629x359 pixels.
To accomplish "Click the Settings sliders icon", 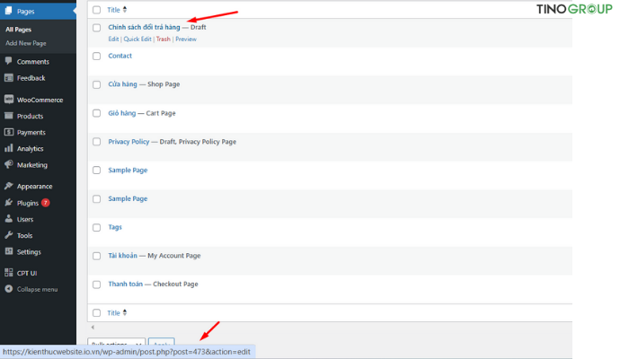I will coord(8,251).
